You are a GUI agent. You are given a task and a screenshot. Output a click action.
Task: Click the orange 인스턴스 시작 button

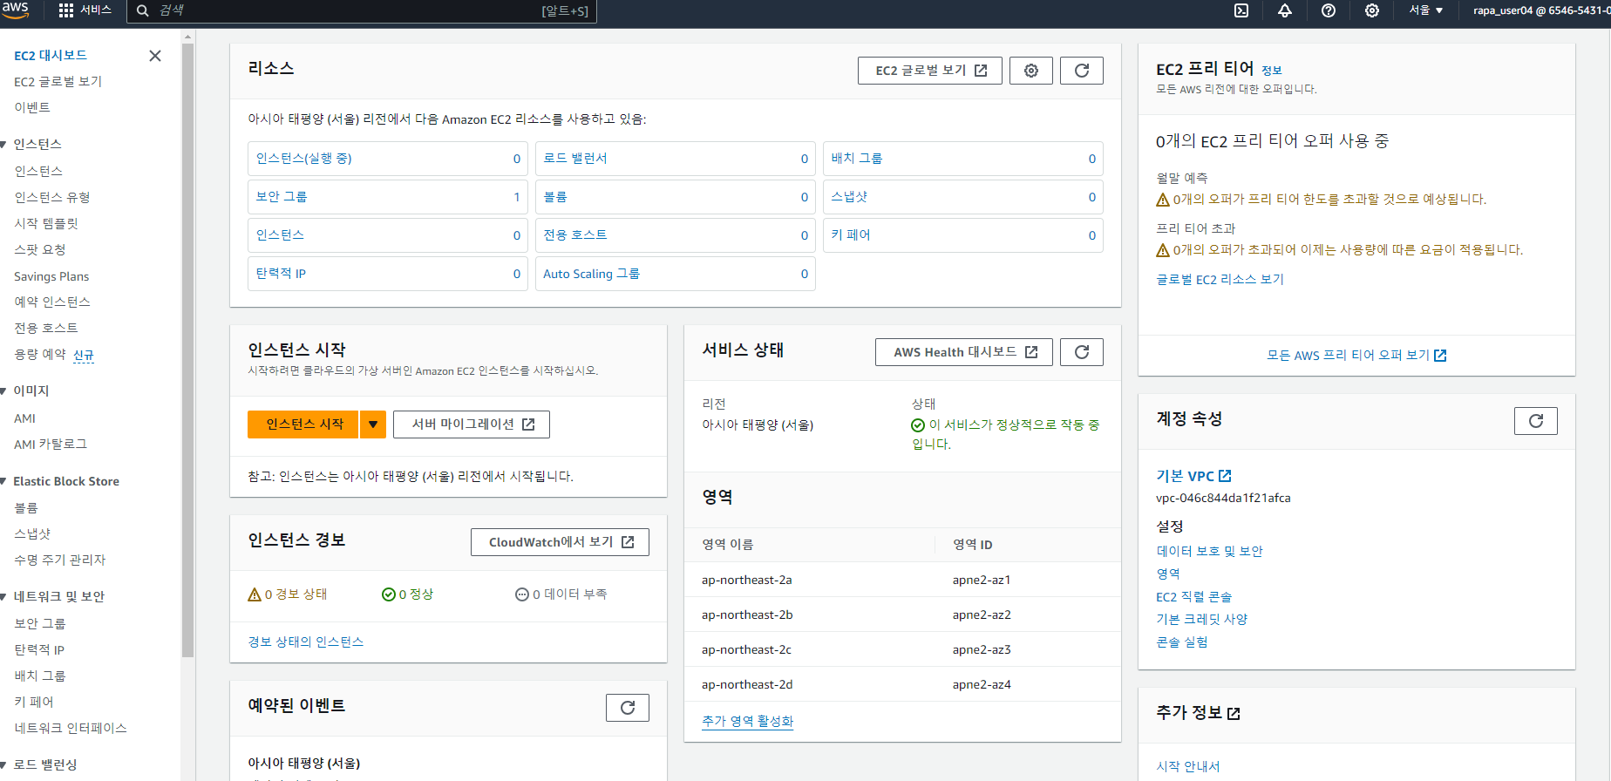tap(303, 424)
